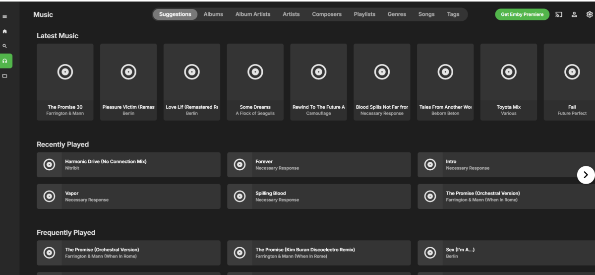The width and height of the screenshot is (595, 275).
Task: Open the Berlin artist link under Pleasure Victim
Action: (128, 114)
